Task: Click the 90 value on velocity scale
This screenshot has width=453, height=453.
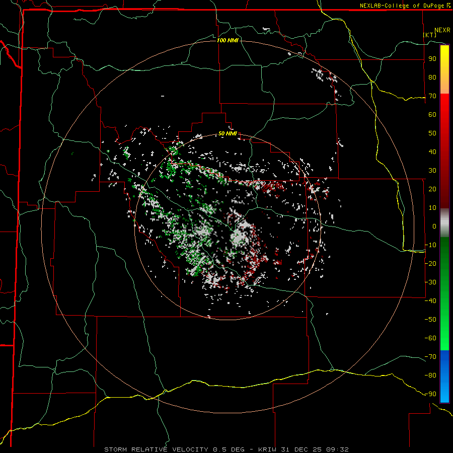Action: (432, 59)
